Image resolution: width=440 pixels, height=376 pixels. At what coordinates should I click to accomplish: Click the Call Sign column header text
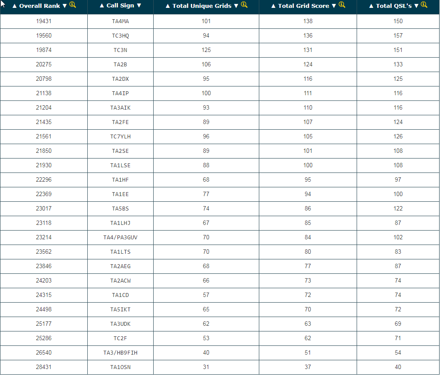[x=120, y=6]
